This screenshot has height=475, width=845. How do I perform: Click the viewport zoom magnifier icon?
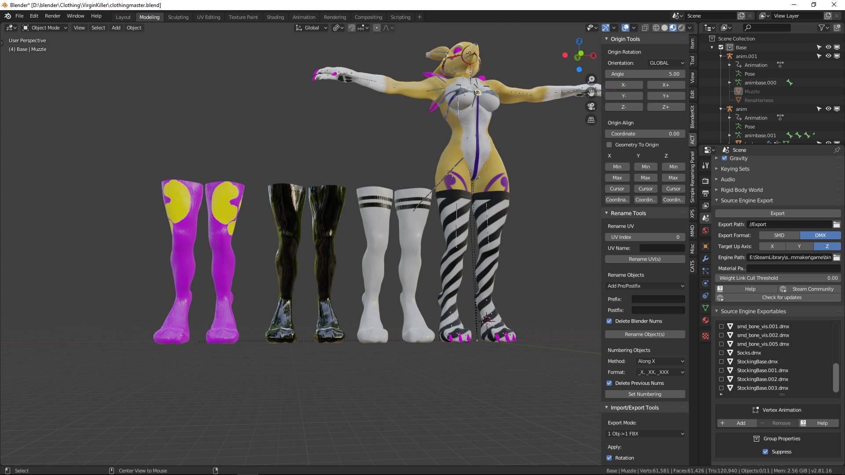click(591, 79)
